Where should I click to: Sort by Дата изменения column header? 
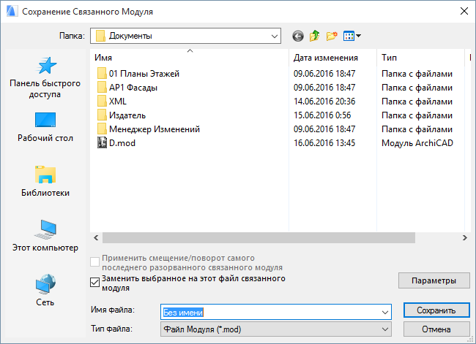325,57
